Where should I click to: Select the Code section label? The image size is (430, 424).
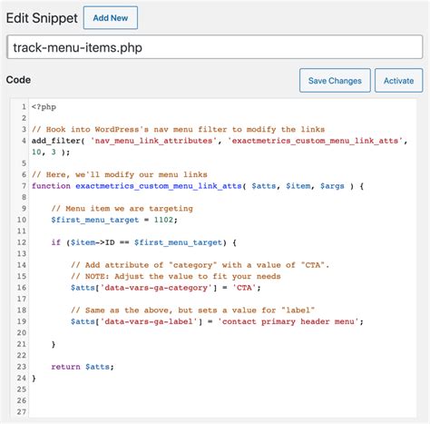click(x=18, y=80)
